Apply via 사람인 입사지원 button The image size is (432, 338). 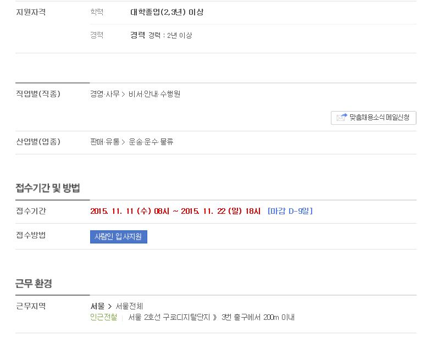[x=119, y=237]
